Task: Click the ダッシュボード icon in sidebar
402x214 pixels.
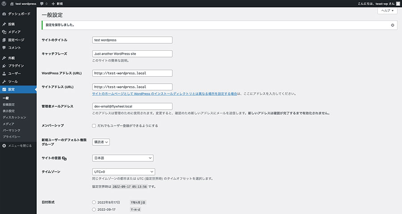Action: point(4,14)
